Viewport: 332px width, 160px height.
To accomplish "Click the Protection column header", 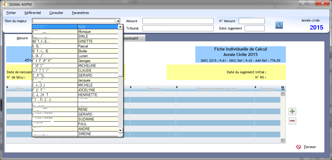I will point(154,89).
